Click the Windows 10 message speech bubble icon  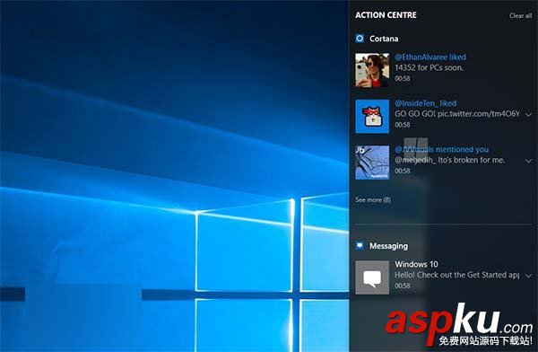[372, 277]
